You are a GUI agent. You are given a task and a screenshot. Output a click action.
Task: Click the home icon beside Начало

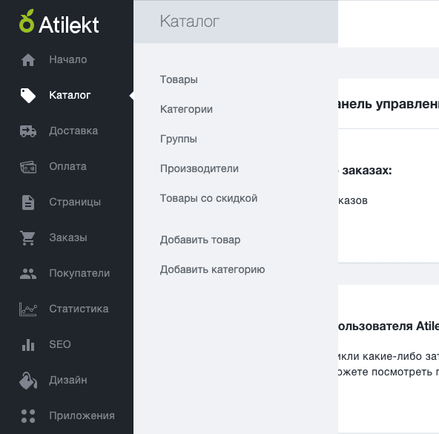[x=28, y=60]
